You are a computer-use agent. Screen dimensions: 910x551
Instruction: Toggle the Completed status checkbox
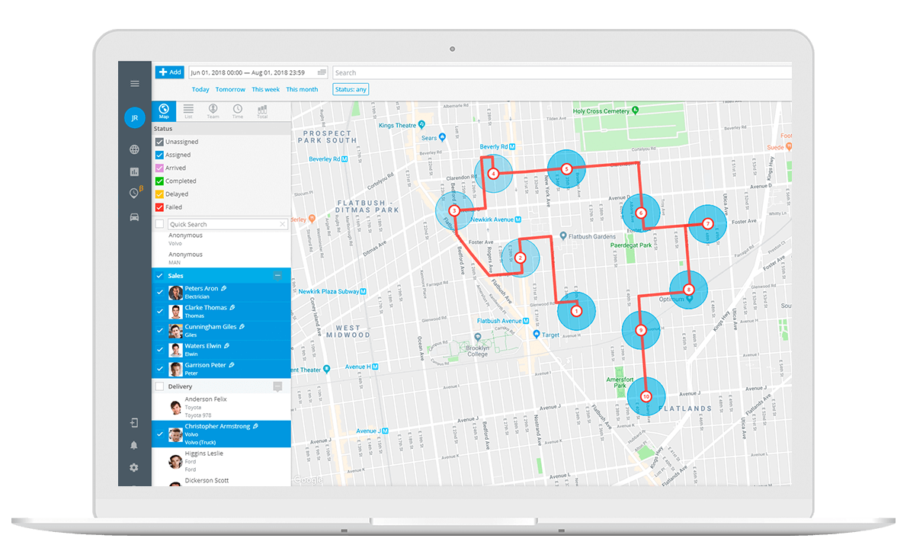(x=159, y=181)
